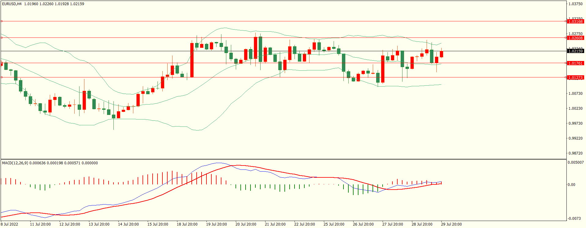This screenshot has width=586, height=228.
Task: Click left handle of 1.01273 horizontal line
Action: click(2, 77)
